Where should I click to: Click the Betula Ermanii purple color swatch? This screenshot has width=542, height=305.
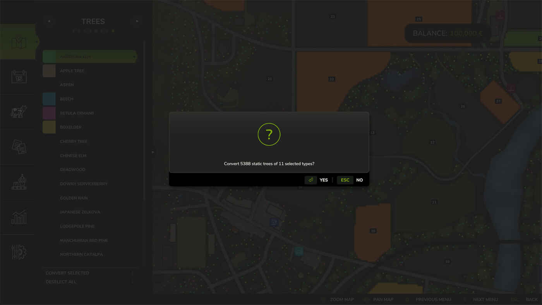(49, 113)
